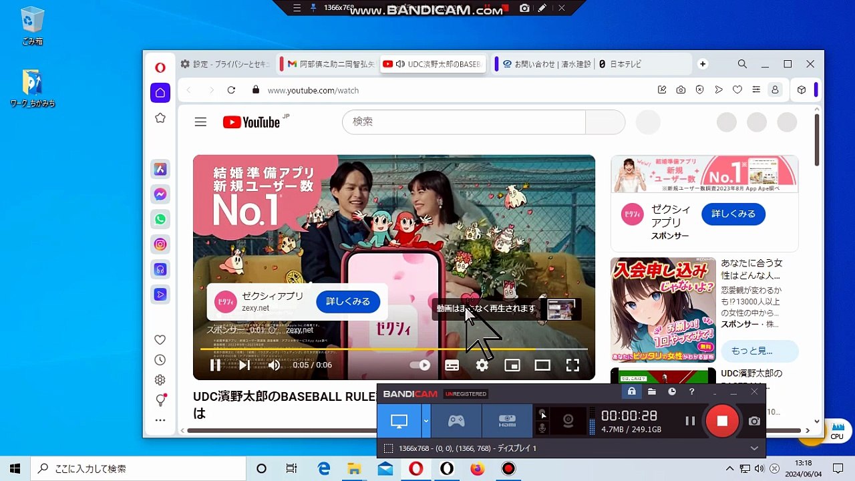Toggle YouTube autoplay switch
The image size is (855, 481).
coord(420,365)
